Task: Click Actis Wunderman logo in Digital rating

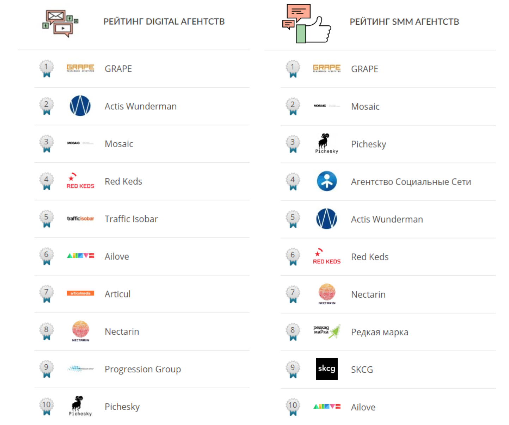Action: click(x=80, y=106)
